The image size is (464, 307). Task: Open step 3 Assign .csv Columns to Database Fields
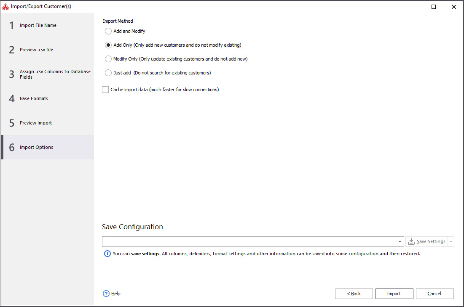pyautogui.click(x=47, y=74)
